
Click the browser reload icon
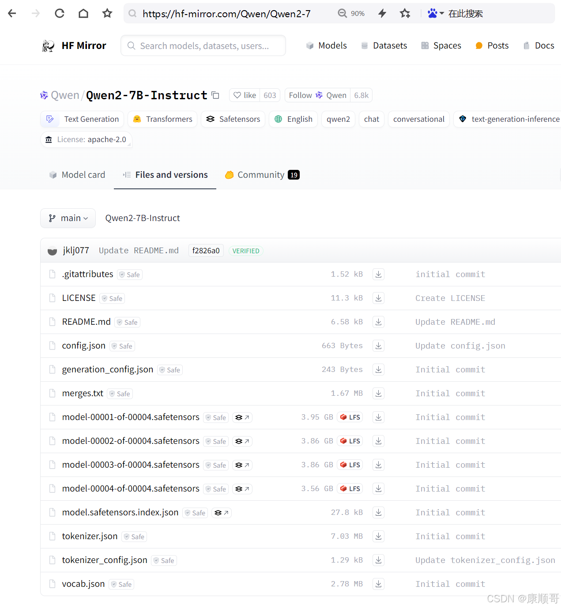click(60, 14)
